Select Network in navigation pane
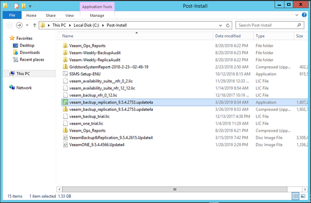Viewport: 311px width, 203px height. point(24,88)
